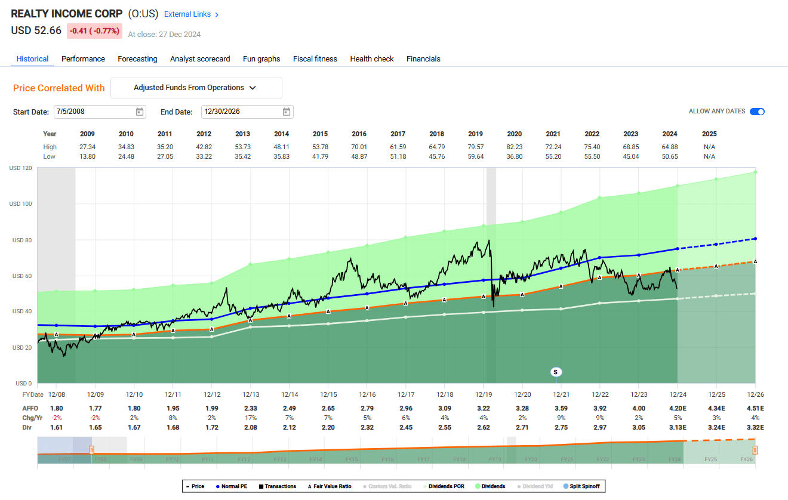Click the 2024 AFFO value 4.20E

(x=677, y=408)
